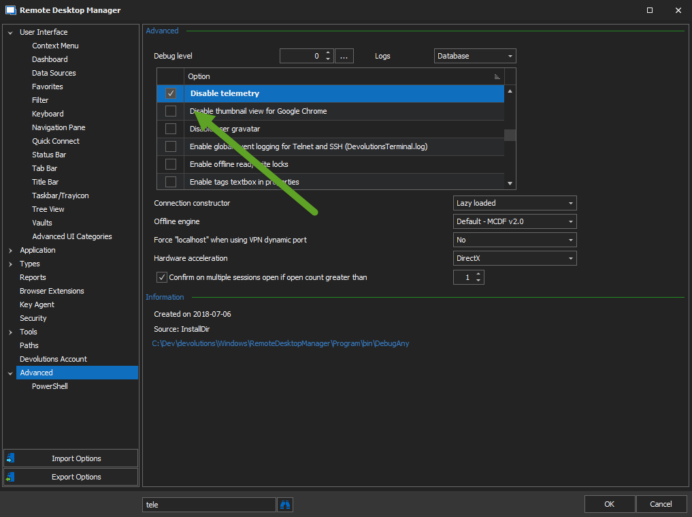
Task: Expand the Tools tree node
Action: pos(11,332)
